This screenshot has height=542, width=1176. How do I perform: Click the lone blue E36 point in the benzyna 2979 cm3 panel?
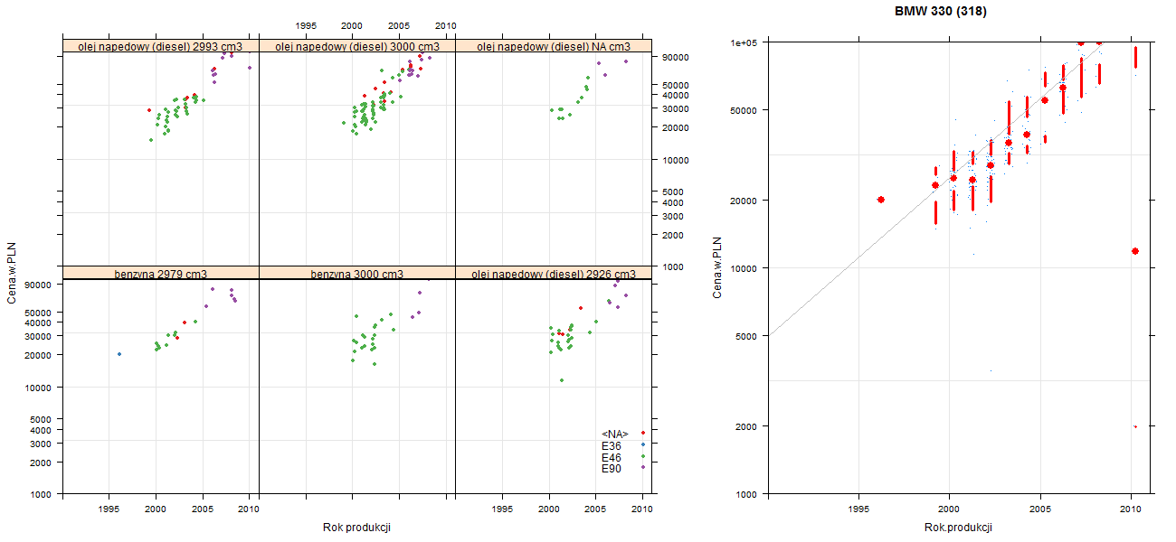click(x=119, y=354)
